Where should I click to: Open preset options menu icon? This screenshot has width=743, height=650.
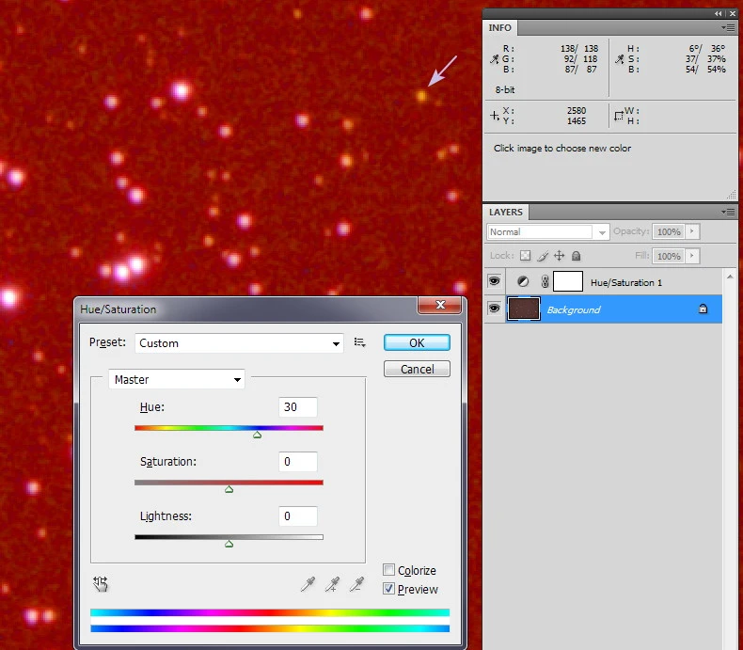click(x=359, y=343)
